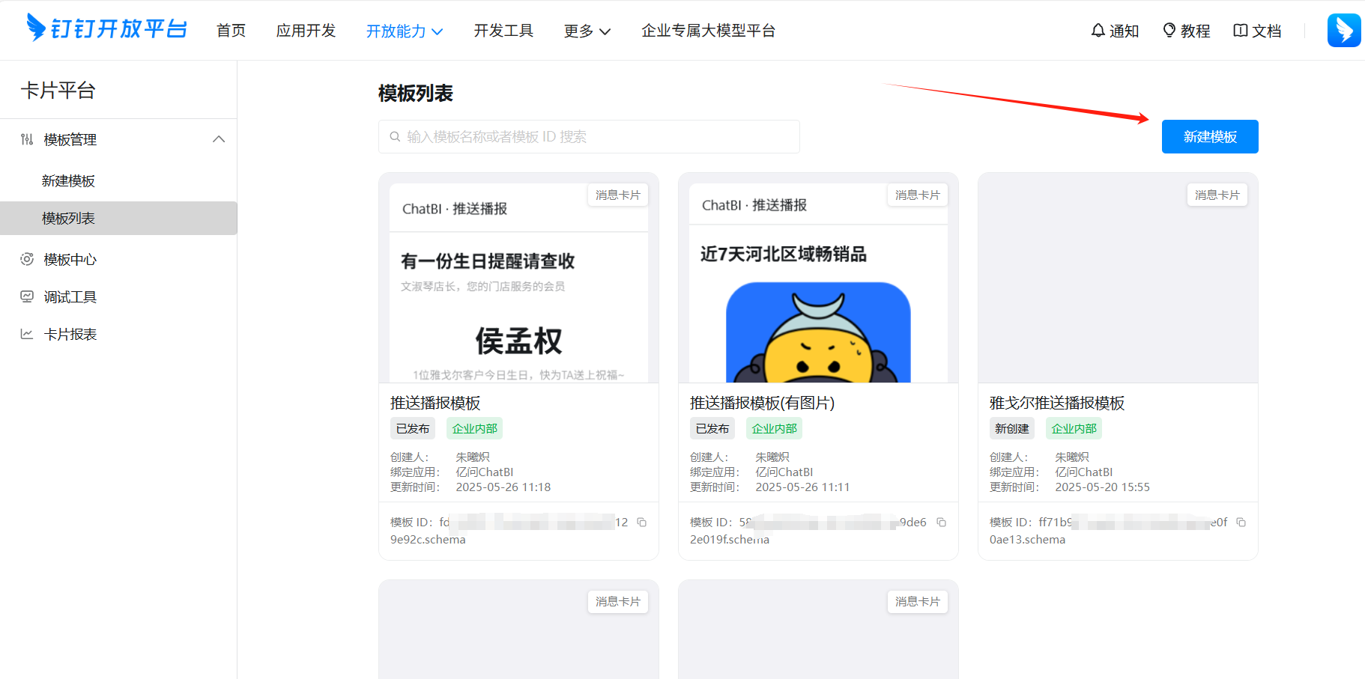This screenshot has width=1365, height=679.
Task: Select 模板中心 in the sidebar
Action: click(x=70, y=260)
